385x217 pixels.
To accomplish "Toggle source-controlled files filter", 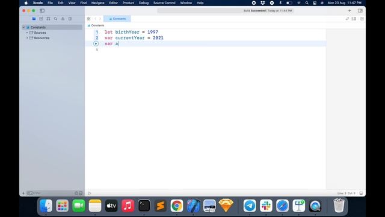I will pyautogui.click(x=81, y=193).
